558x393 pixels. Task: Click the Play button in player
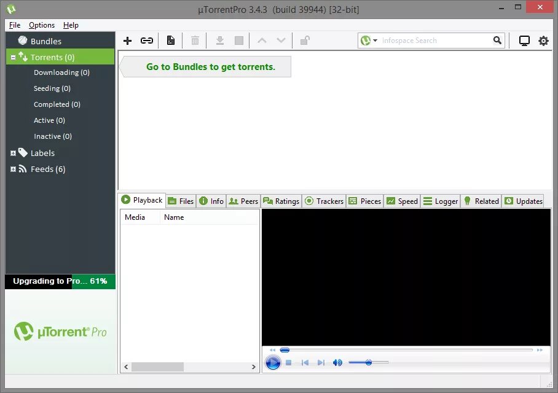click(x=273, y=363)
